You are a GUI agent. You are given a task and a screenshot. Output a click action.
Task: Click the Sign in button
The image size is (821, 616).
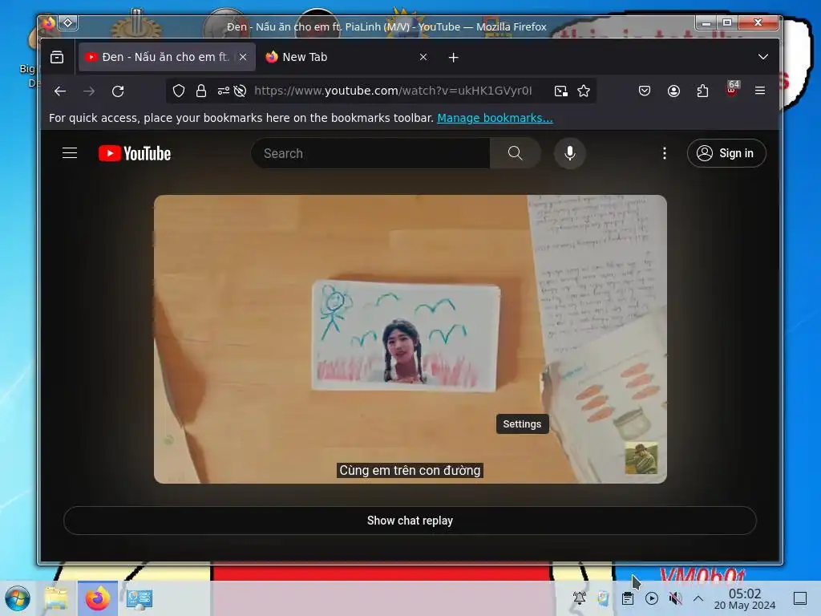coord(726,153)
